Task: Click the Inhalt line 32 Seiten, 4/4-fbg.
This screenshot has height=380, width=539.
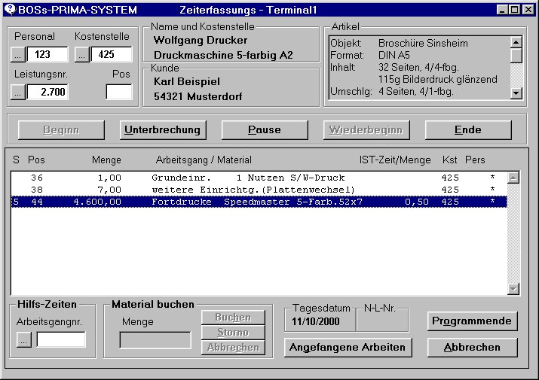Action: click(418, 67)
